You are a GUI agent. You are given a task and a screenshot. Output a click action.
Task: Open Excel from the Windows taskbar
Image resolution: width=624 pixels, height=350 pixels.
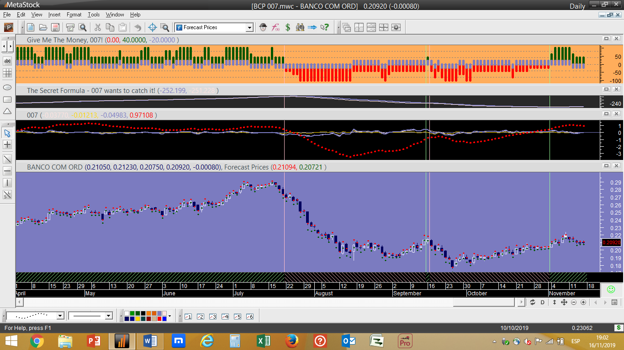(264, 341)
